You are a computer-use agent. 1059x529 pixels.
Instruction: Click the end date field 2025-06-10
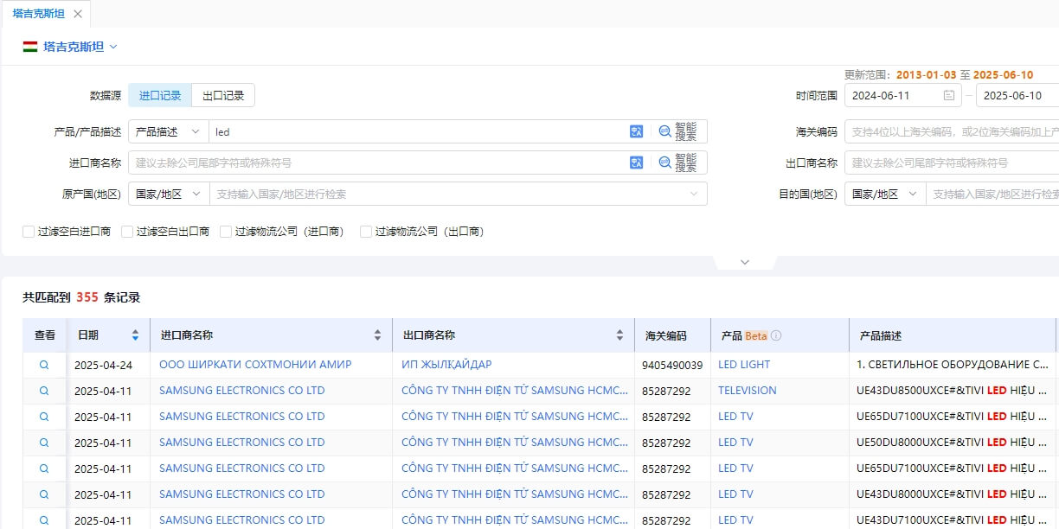tap(1017, 96)
